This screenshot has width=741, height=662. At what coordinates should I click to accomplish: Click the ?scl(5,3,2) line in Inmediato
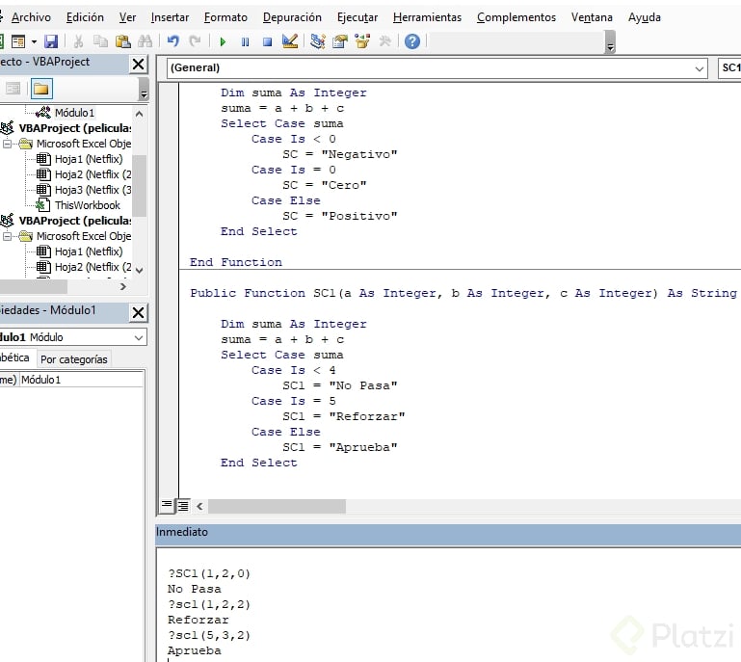click(x=209, y=636)
